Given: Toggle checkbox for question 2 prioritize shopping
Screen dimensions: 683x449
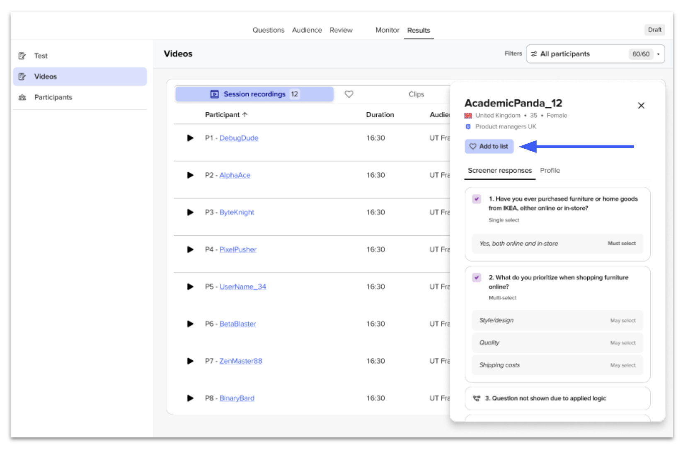Looking at the screenshot, I should coord(477,278).
